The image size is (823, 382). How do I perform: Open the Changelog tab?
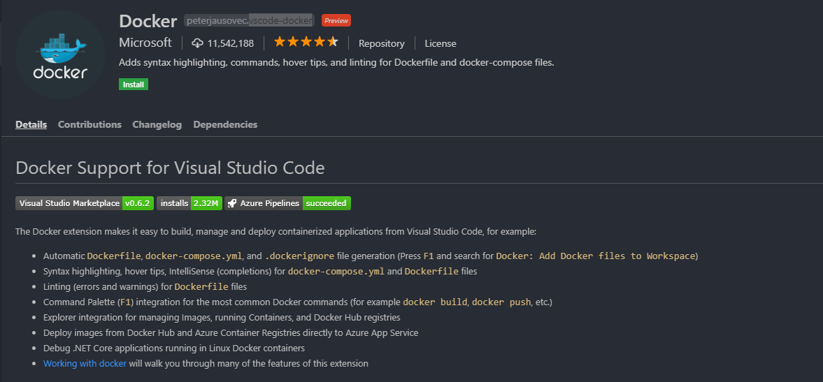click(x=157, y=124)
